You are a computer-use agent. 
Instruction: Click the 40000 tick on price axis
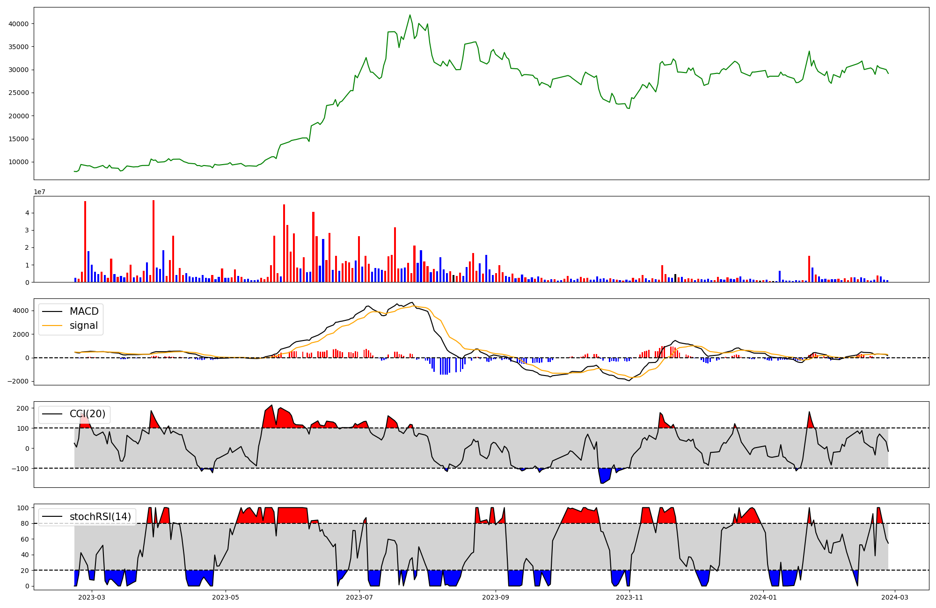point(19,24)
